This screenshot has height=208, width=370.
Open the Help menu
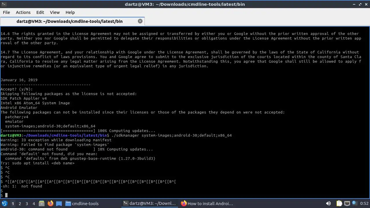[70, 12]
